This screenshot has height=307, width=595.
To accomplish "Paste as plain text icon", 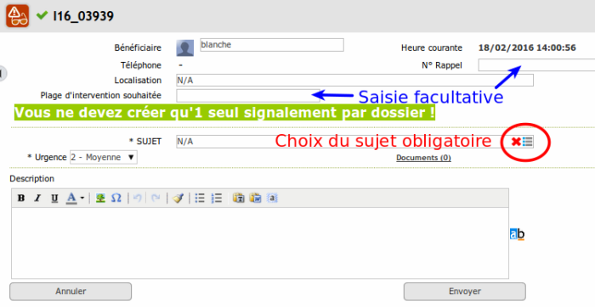I will tap(238, 198).
